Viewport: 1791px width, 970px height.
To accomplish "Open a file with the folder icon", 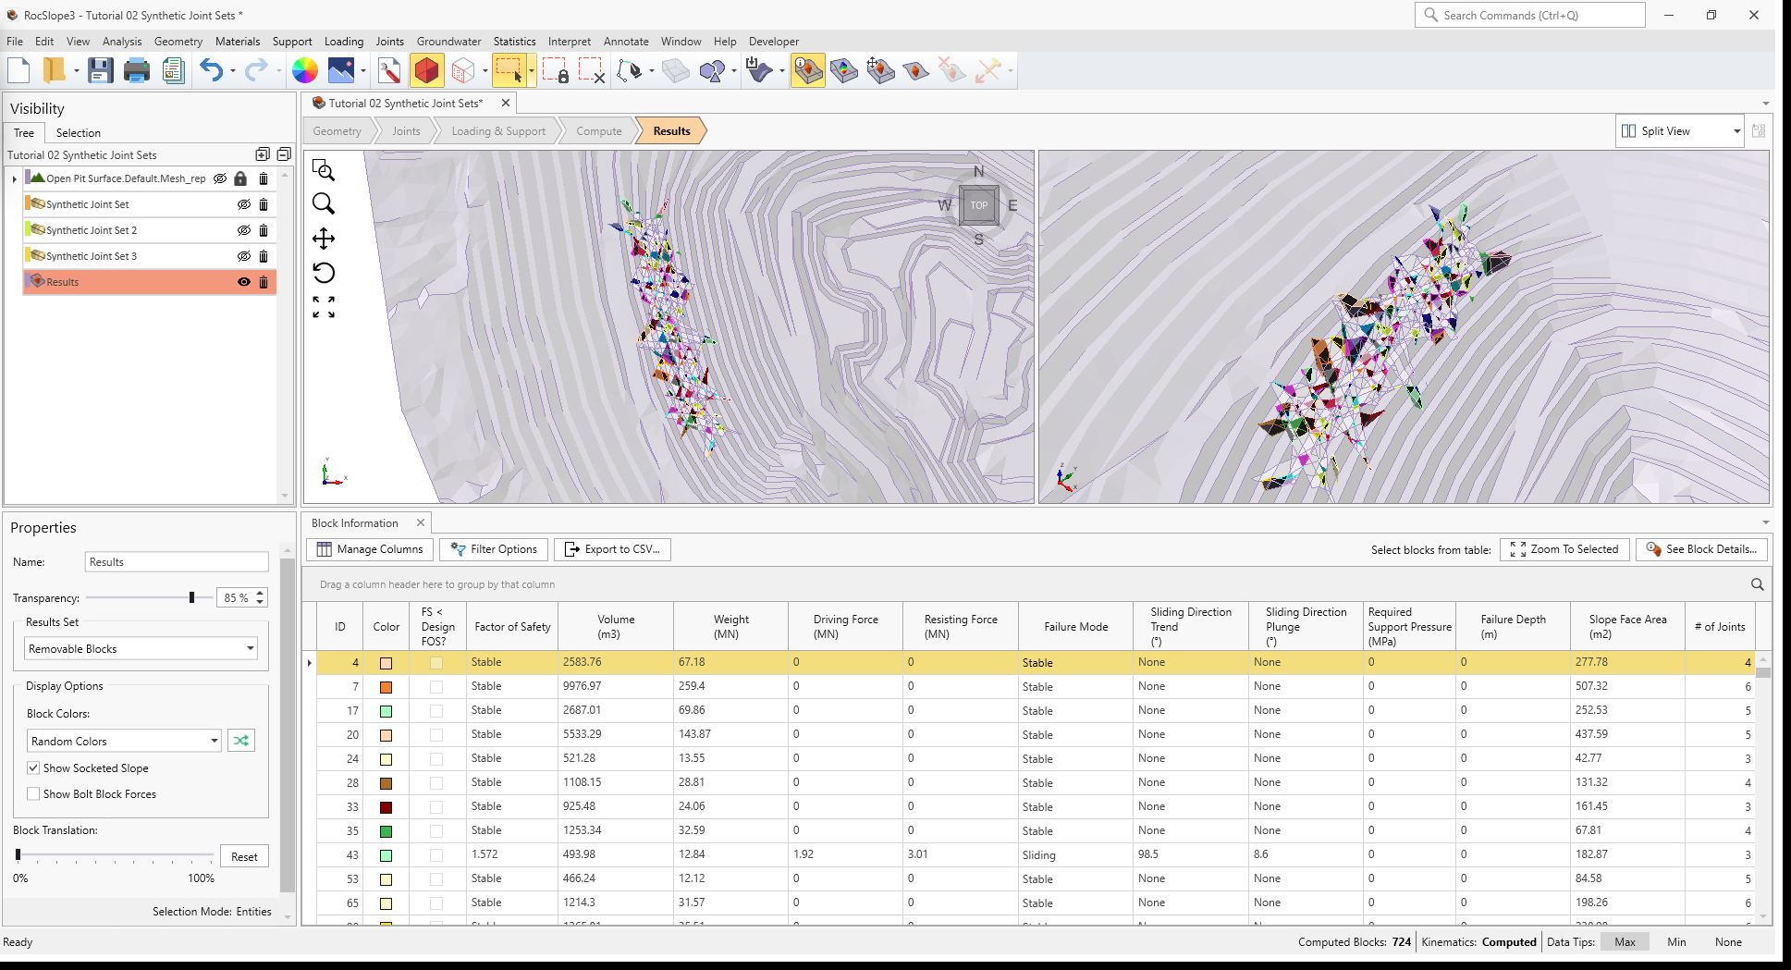I will [54, 70].
